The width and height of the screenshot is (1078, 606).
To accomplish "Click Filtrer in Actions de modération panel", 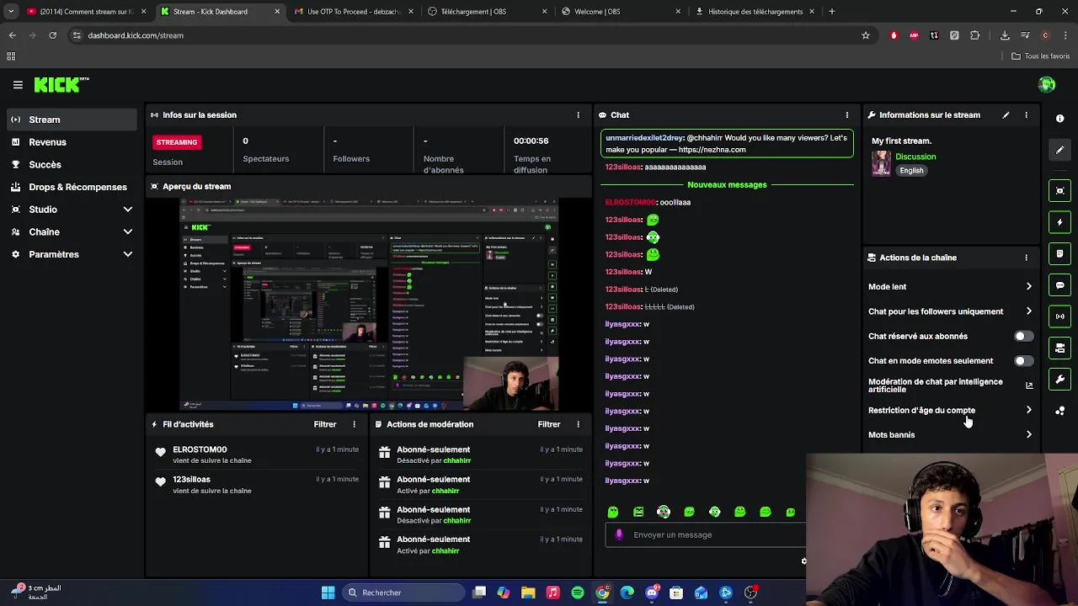I will point(549,424).
